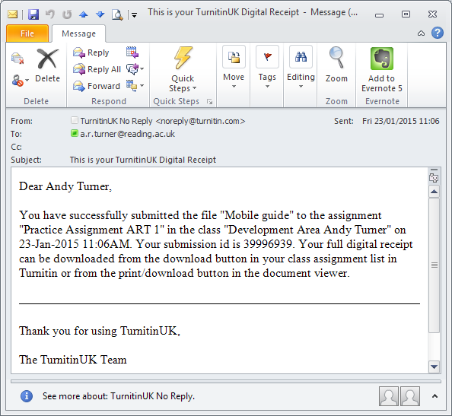Image resolution: width=452 pixels, height=416 pixels.
Task: Select the Message ribbon tab
Action: [x=78, y=33]
